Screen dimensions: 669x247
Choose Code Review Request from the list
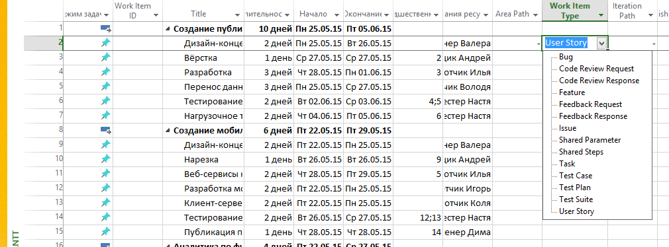(596, 69)
